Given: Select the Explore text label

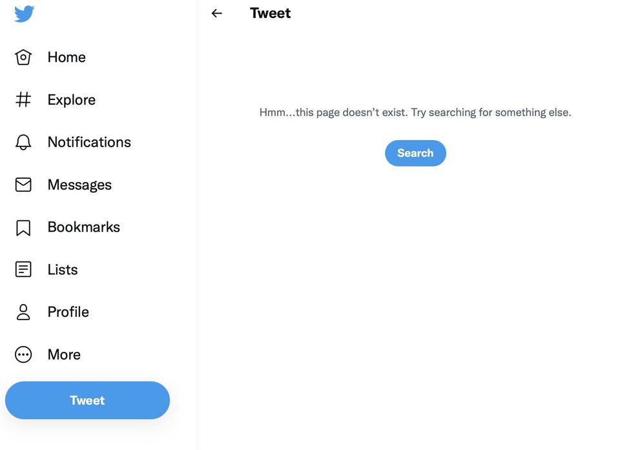Looking at the screenshot, I should [x=71, y=99].
